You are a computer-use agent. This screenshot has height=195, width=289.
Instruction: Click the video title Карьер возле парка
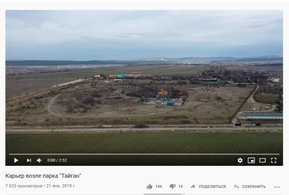[x=43, y=176]
